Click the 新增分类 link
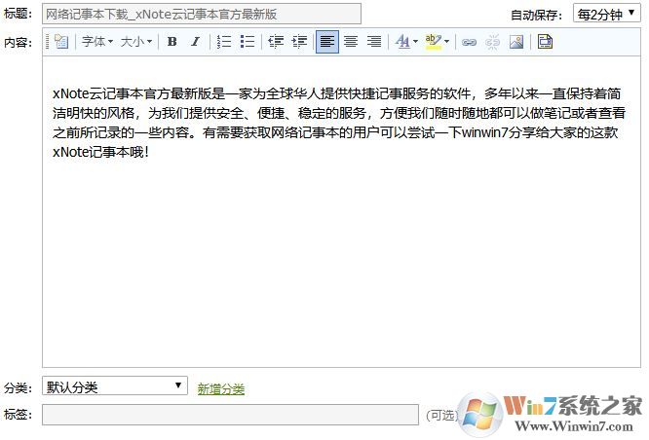The width and height of the screenshot is (649, 440). (x=221, y=388)
